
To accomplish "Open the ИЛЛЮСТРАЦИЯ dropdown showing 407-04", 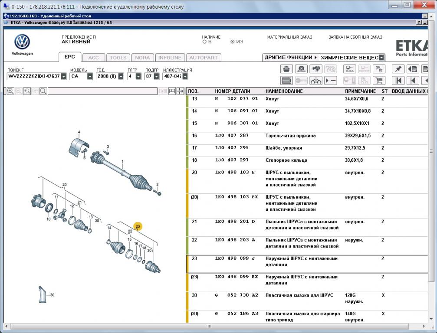I will tap(185, 76).
